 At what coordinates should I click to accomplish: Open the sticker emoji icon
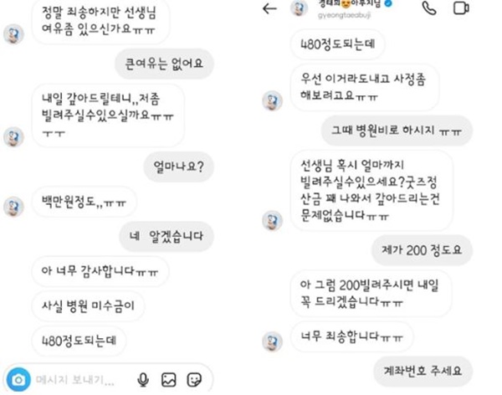(x=194, y=380)
